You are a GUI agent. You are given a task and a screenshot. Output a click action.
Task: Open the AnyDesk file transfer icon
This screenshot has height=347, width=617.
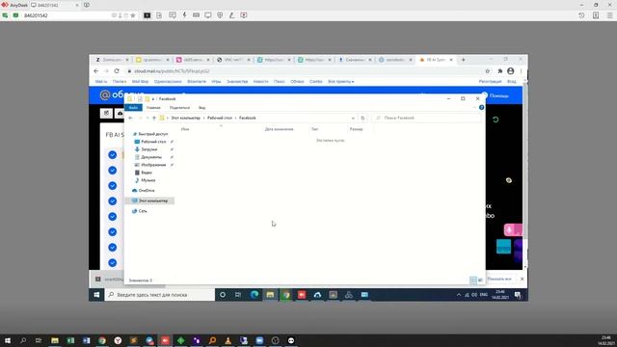[x=159, y=15]
